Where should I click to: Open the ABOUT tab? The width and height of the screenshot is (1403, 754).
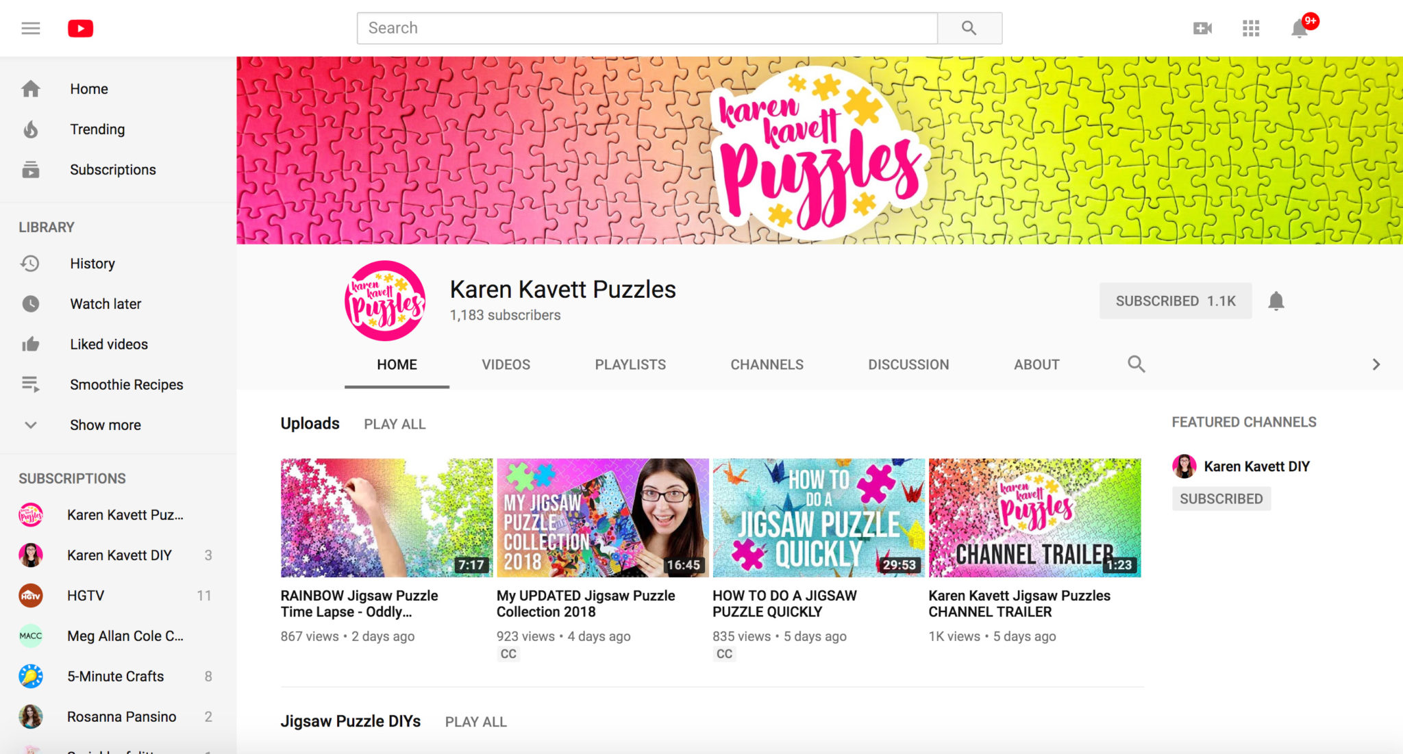pyautogui.click(x=1036, y=365)
